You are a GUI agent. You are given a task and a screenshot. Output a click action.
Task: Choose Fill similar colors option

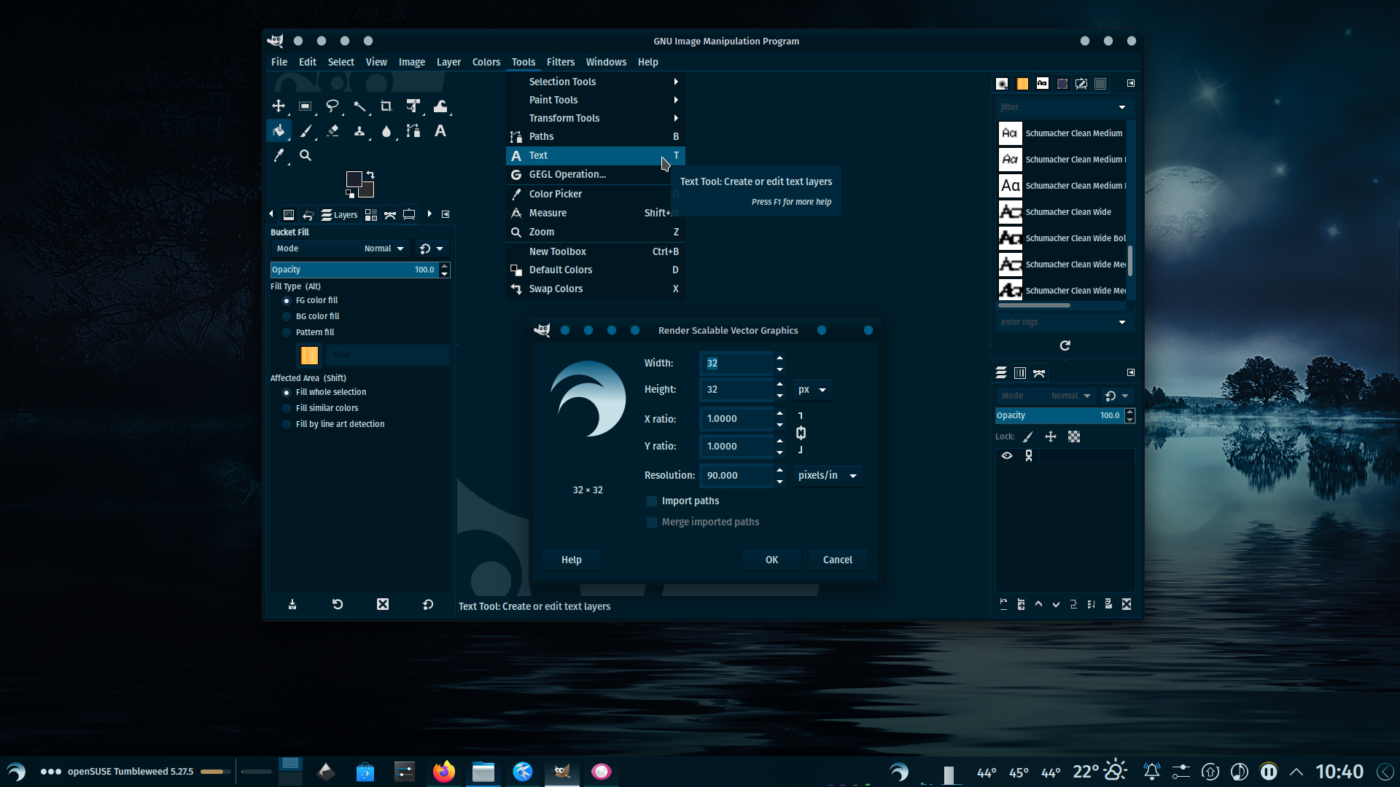(287, 408)
